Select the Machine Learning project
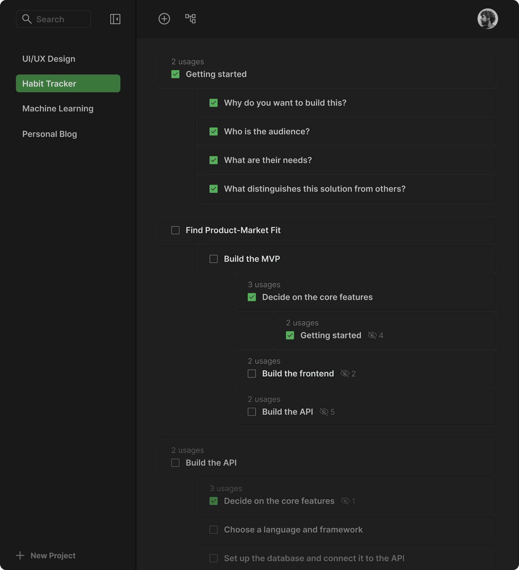The image size is (519, 570). (x=58, y=108)
